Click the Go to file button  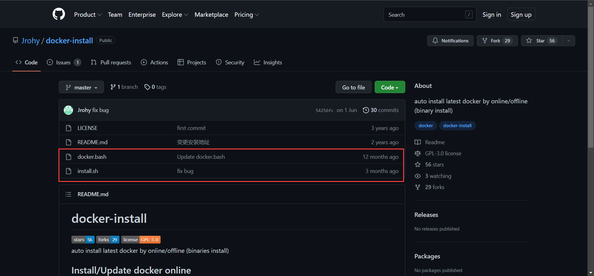(x=354, y=88)
